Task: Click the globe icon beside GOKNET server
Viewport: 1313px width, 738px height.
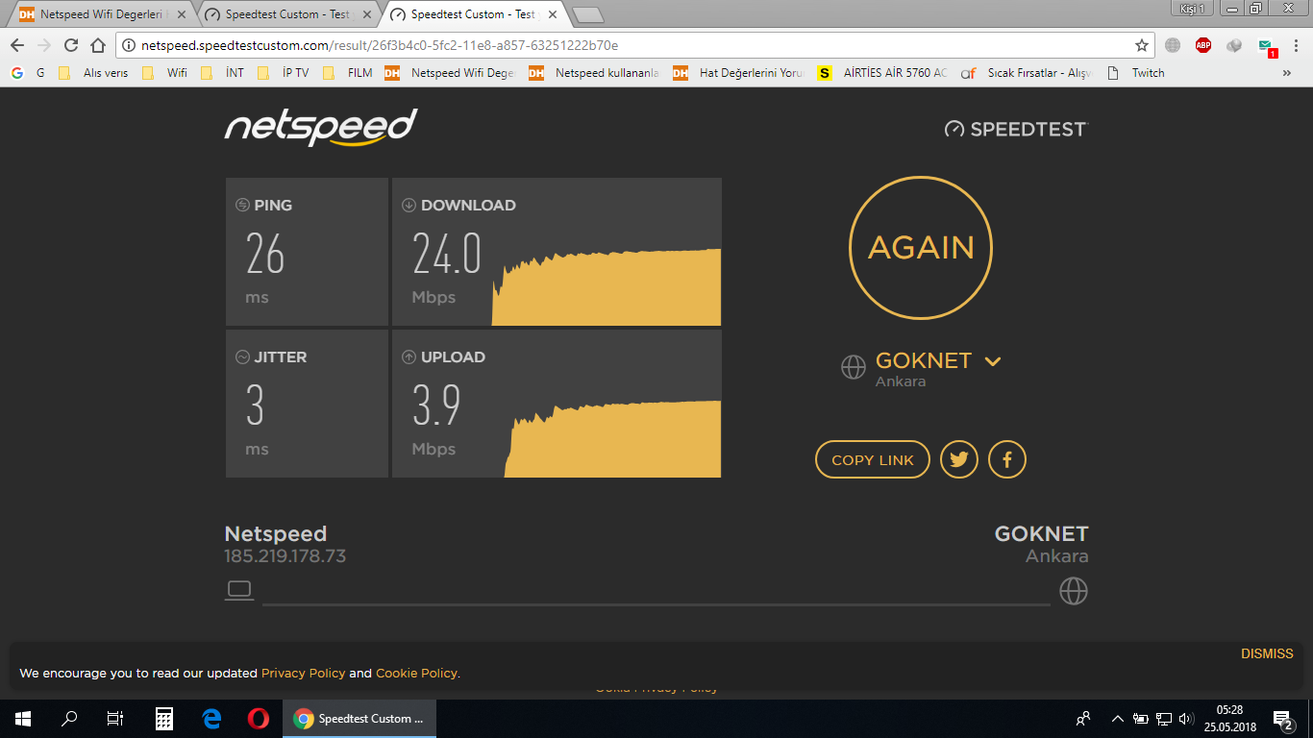Action: (854, 367)
